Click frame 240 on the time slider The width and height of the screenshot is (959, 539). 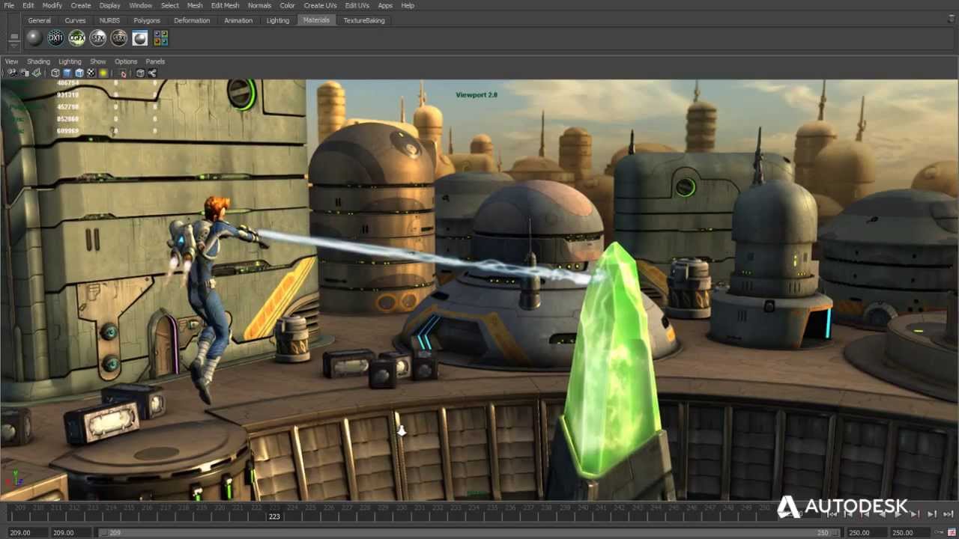point(583,508)
